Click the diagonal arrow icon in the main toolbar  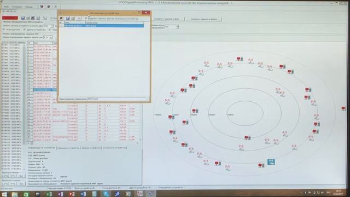pos(45,18)
